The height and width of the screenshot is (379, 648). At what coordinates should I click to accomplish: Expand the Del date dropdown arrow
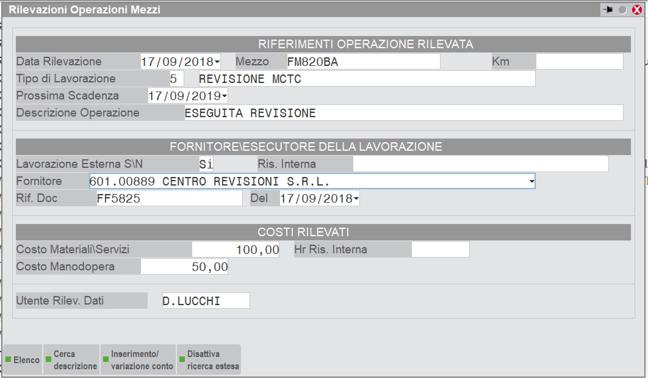point(356,199)
